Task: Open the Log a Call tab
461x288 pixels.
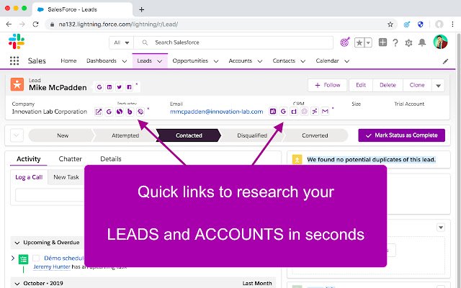Action: [x=29, y=177]
